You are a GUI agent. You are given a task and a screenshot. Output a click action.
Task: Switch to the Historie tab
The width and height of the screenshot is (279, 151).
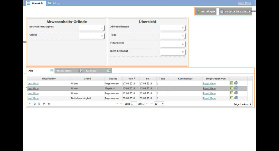[54, 3]
